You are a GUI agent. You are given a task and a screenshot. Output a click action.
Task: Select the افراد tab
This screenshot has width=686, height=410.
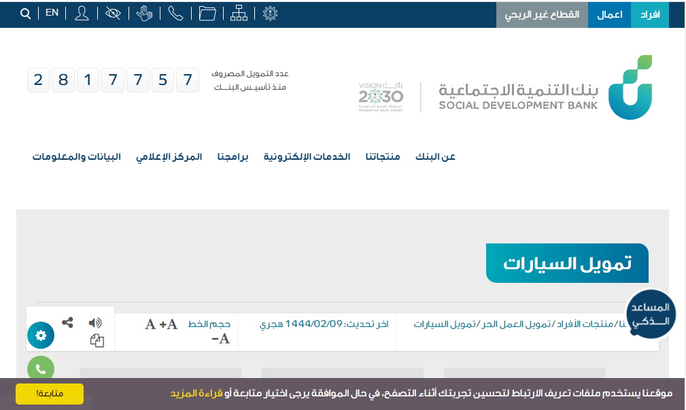pyautogui.click(x=650, y=15)
